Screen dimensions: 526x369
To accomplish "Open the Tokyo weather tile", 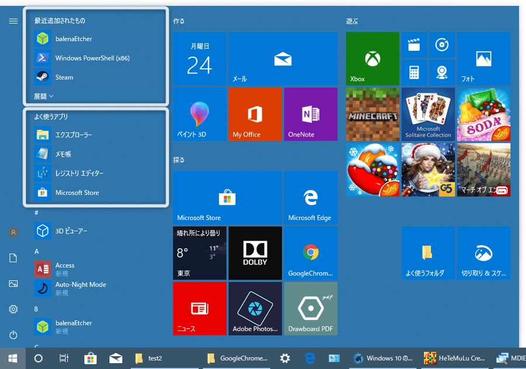I will pyautogui.click(x=200, y=253).
